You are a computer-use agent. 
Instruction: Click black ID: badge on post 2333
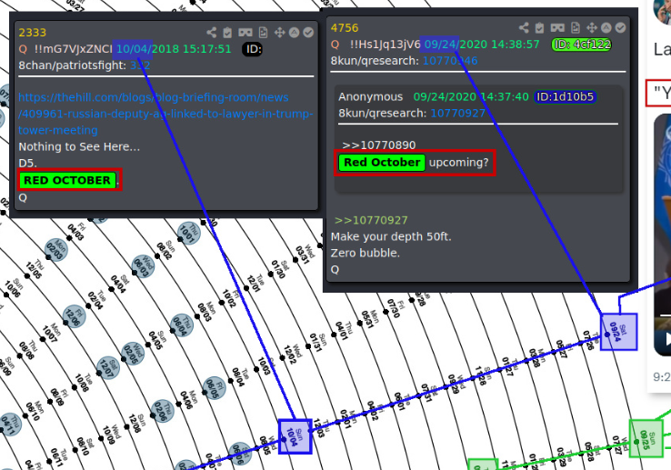[x=253, y=49]
